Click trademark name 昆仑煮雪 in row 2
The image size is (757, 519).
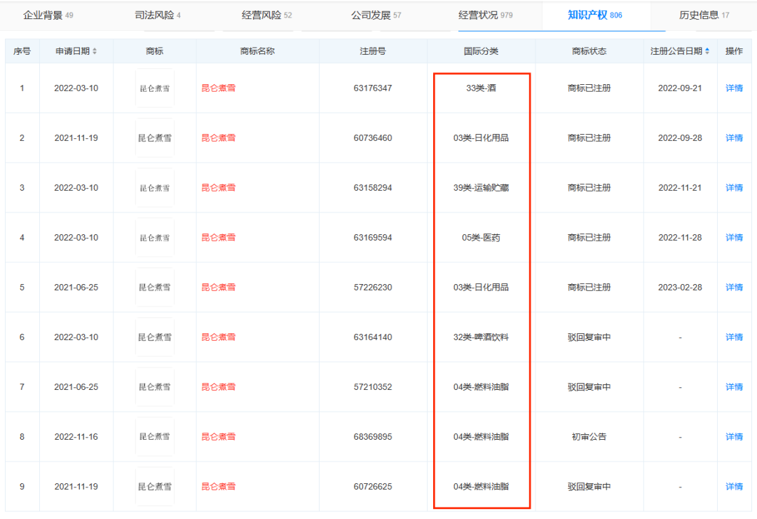(x=218, y=138)
